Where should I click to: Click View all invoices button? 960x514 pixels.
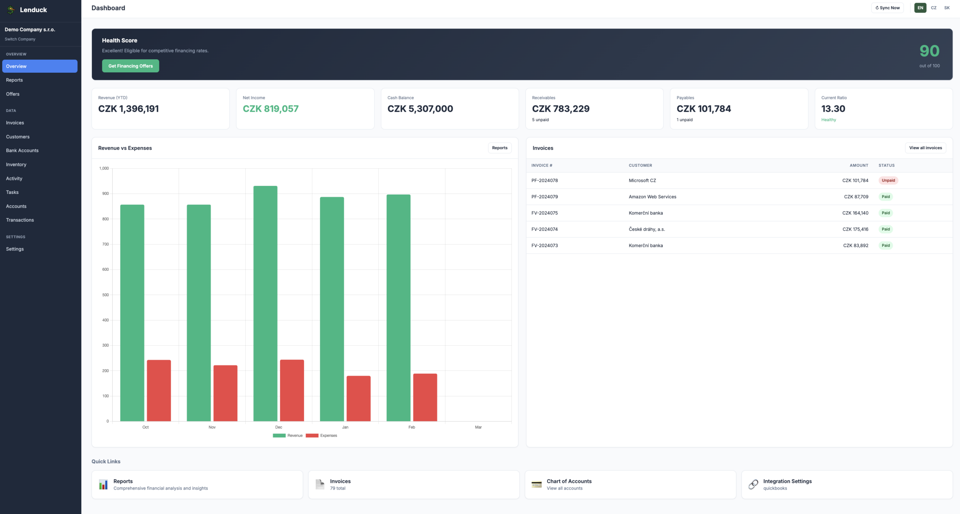[x=925, y=148]
